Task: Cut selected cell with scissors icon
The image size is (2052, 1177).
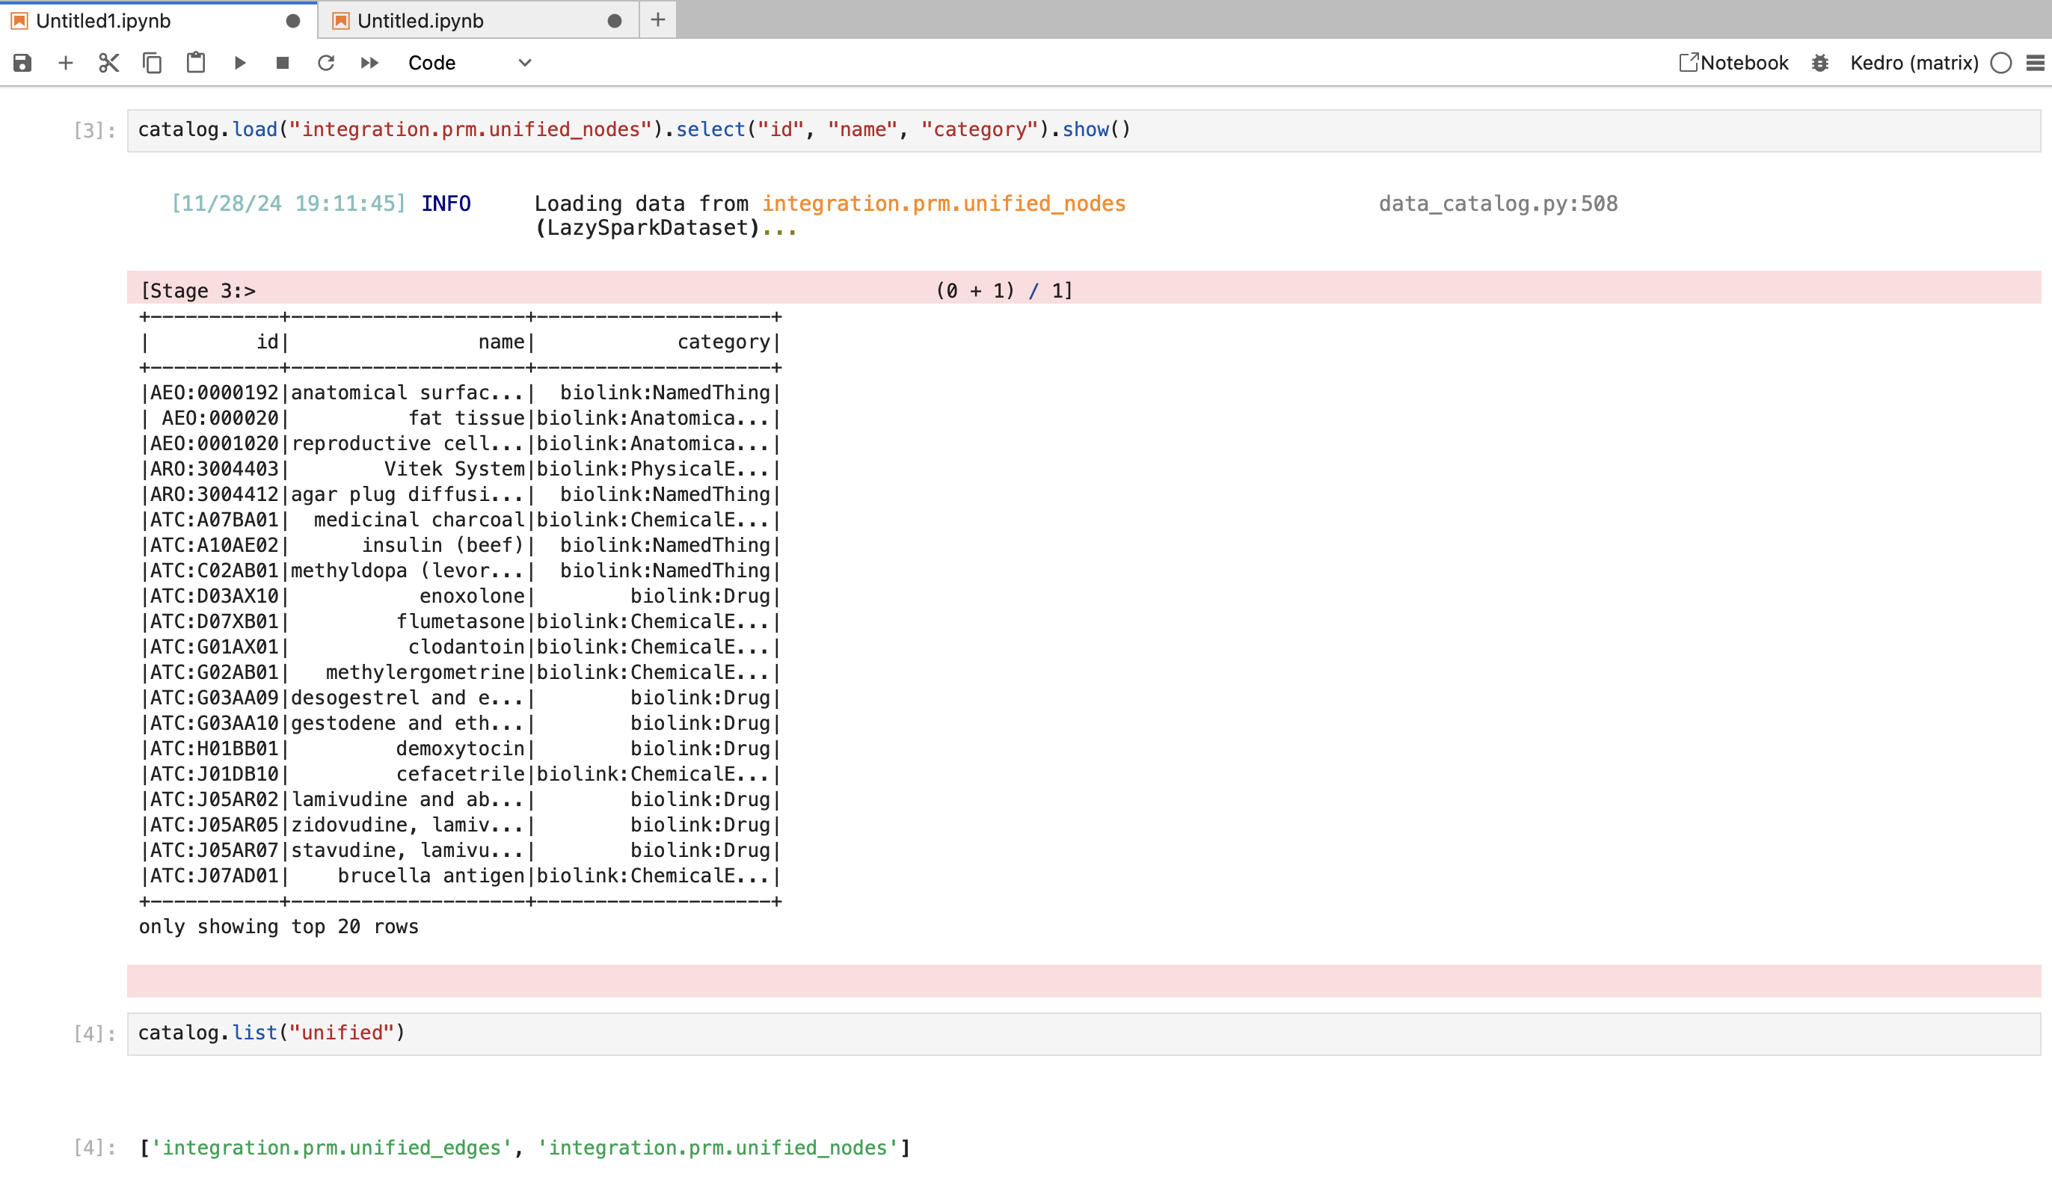Action: click(108, 63)
